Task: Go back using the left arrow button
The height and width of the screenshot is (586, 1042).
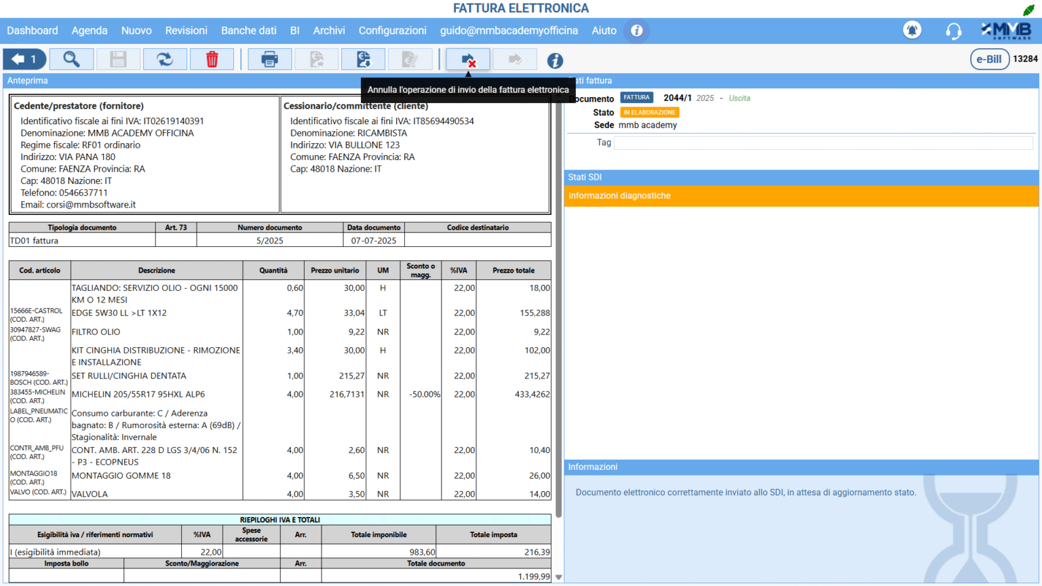Action: coord(24,60)
